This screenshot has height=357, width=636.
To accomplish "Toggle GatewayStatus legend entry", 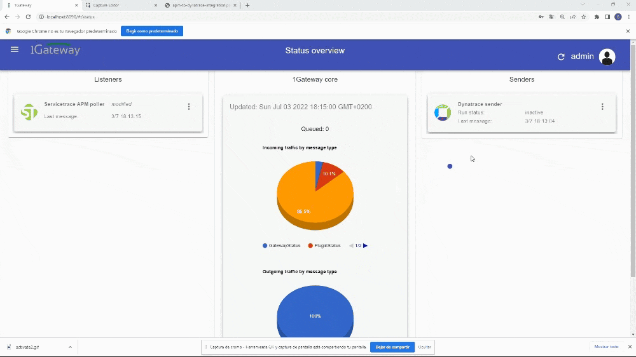I will (x=281, y=246).
